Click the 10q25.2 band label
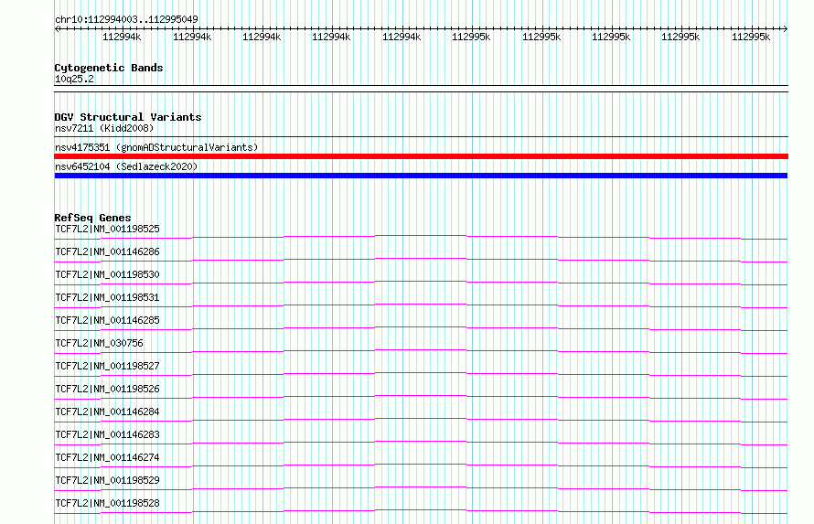The image size is (814, 524). [74, 79]
